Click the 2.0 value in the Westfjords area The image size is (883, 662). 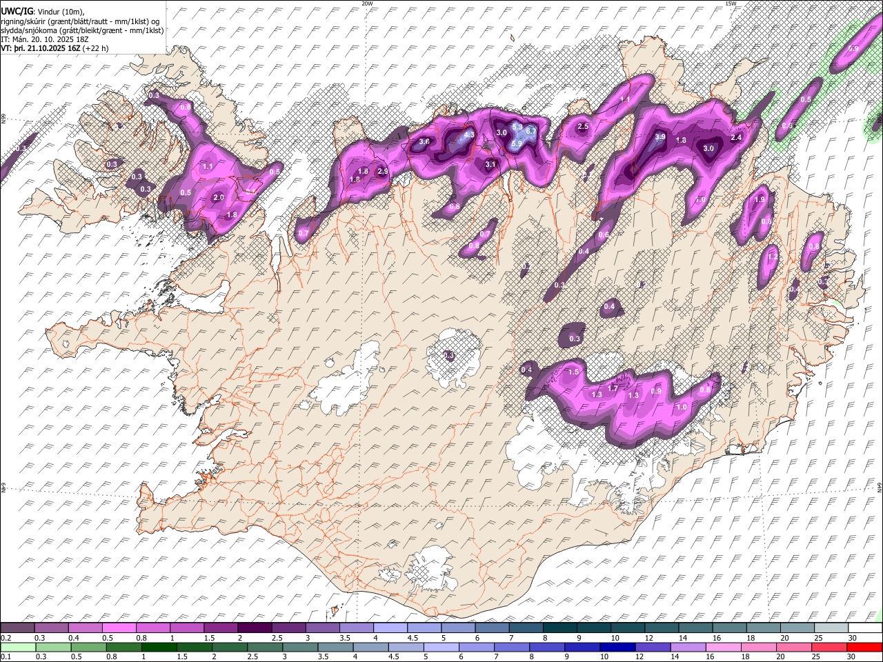click(x=219, y=197)
